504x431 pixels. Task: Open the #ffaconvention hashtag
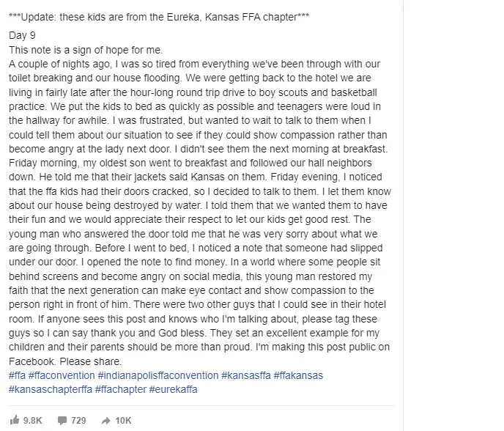click(x=62, y=375)
